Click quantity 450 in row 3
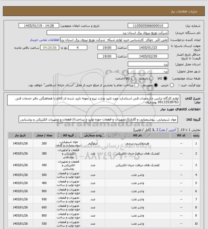This screenshot has height=229, width=208. pyautogui.click(x=44, y=165)
